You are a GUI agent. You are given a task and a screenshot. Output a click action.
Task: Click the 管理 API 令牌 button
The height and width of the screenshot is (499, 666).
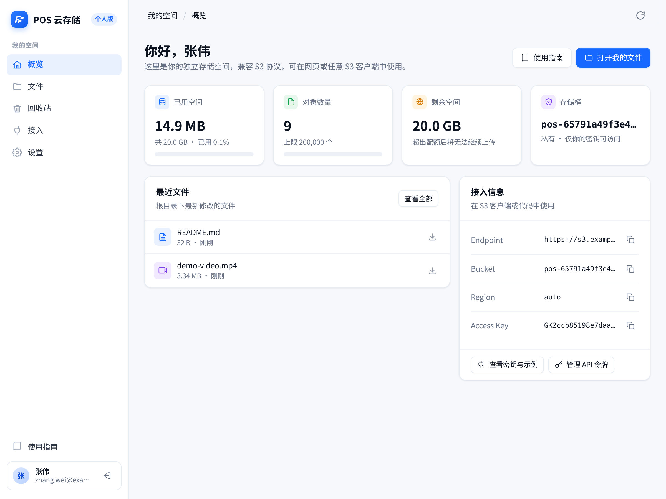pyautogui.click(x=581, y=365)
